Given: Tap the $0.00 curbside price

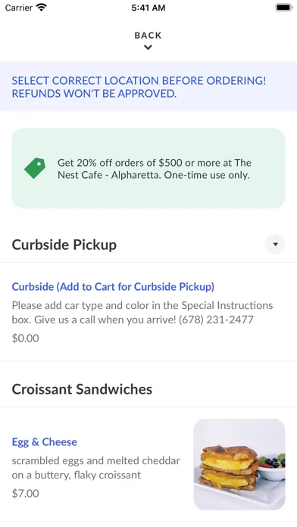Looking at the screenshot, I should pos(25,338).
